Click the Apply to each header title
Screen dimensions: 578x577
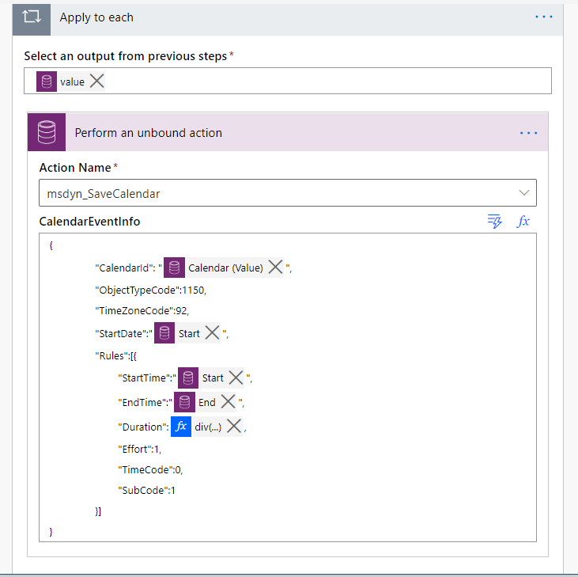pos(96,17)
